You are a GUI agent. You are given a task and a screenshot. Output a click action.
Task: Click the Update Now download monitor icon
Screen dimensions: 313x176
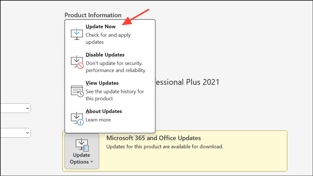(x=77, y=34)
